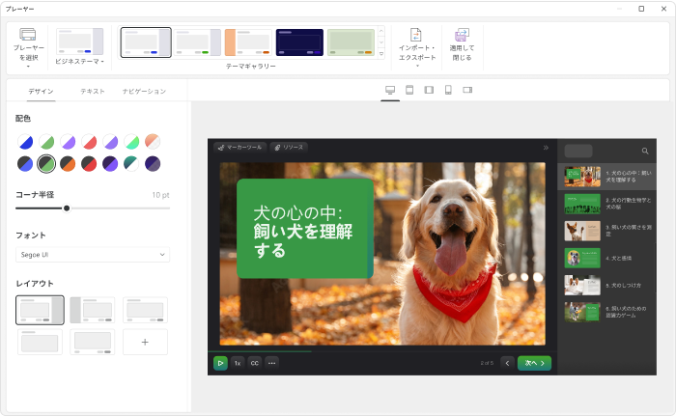Click the コーナー半径 slider handle
Screen dimensions: 676x416
click(x=67, y=208)
